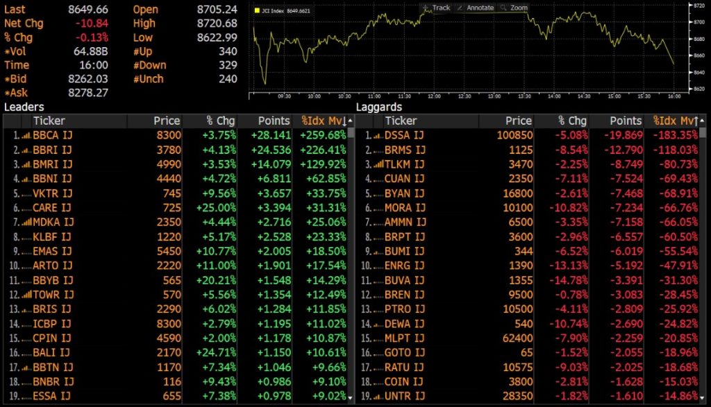Click volume bars icon beside TLKM IJ

[378, 164]
